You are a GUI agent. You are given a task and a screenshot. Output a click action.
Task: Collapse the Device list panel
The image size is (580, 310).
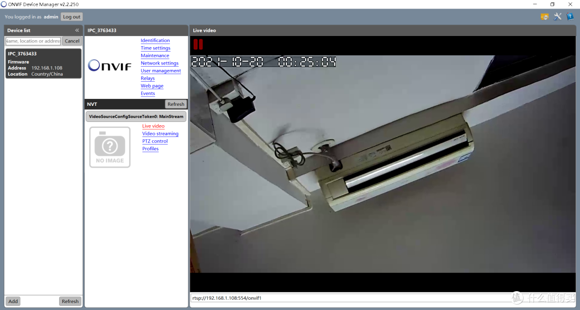coord(77,31)
